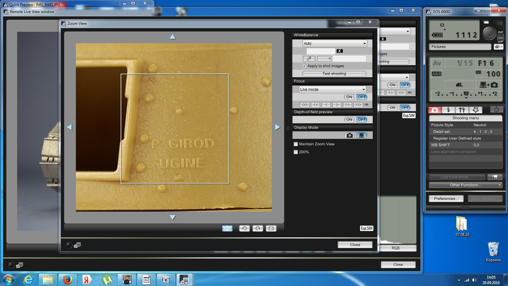
Task: Click the camera-and-monitor icon in Zoom View footer
Action: pos(77,245)
